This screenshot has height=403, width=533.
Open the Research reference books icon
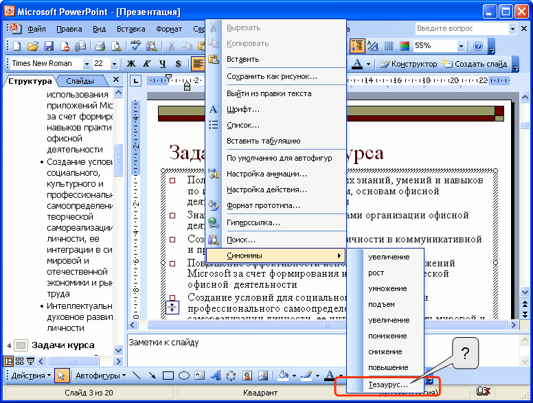coord(152,46)
